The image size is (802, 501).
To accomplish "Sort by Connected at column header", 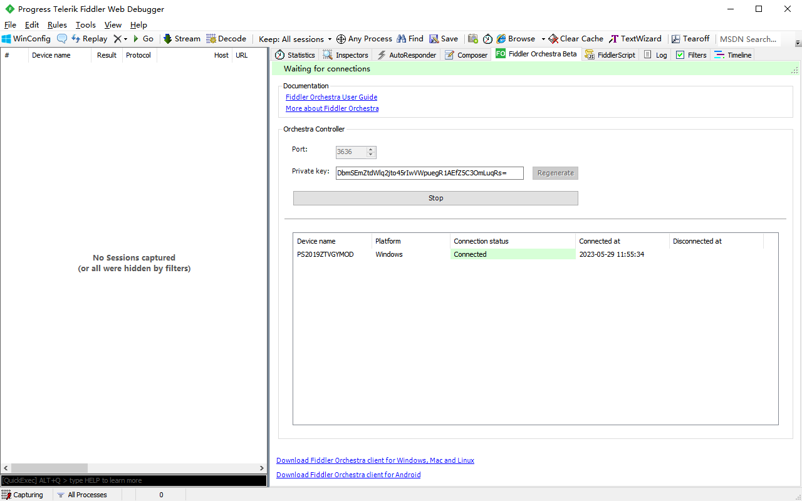I will (x=622, y=241).
